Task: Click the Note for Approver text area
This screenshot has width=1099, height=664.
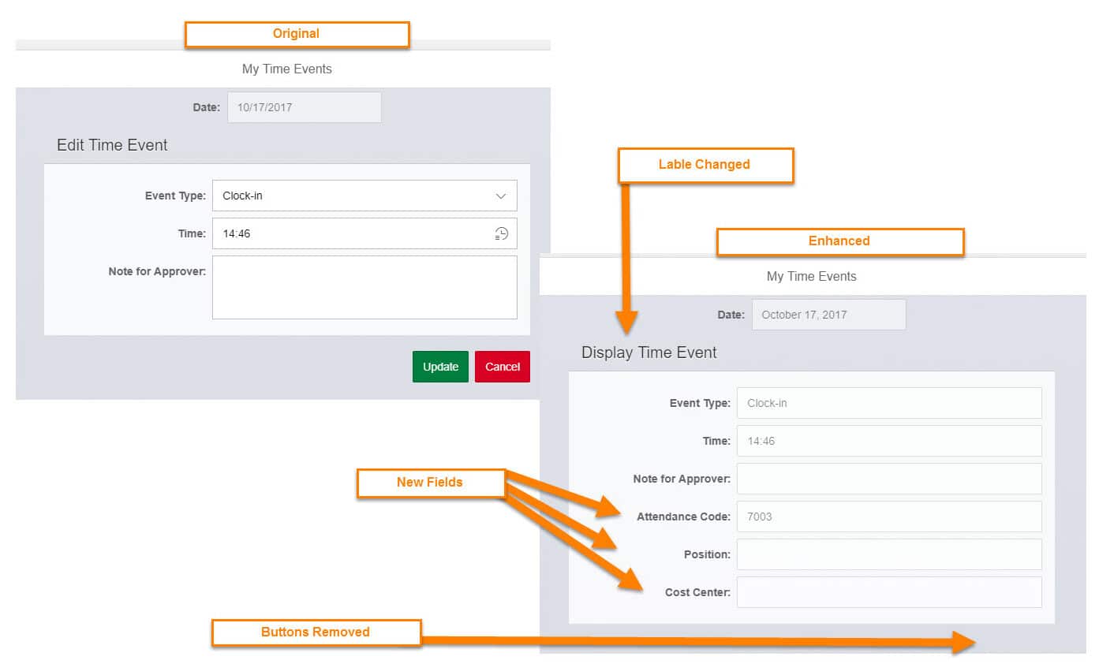Action: [364, 287]
